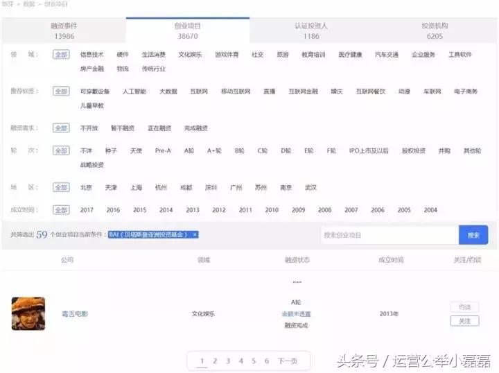The width and height of the screenshot is (499, 373).
Task: Select the 互联网金融 tag
Action: click(x=303, y=92)
